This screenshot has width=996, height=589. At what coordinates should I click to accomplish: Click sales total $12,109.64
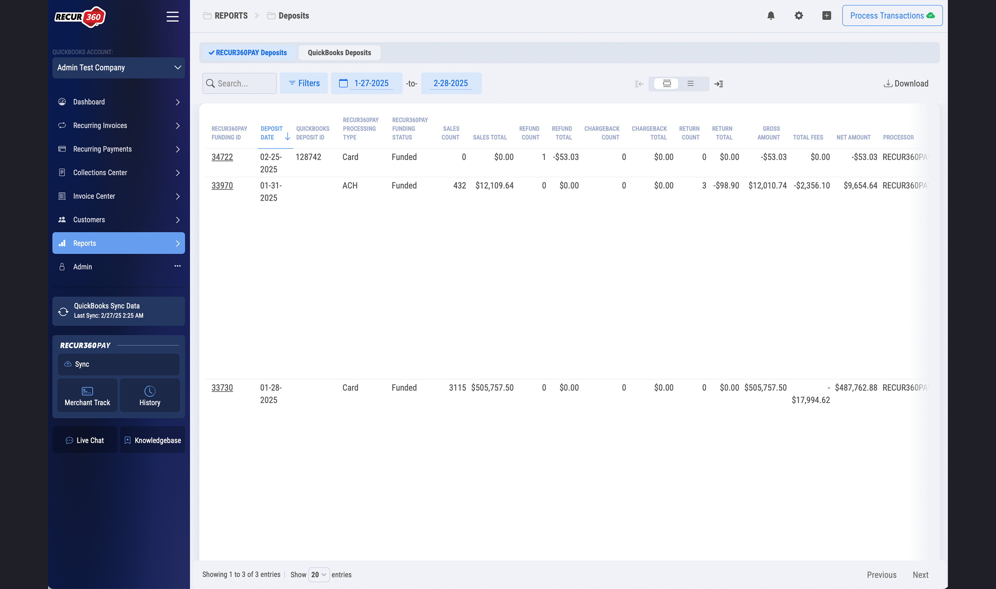494,185
